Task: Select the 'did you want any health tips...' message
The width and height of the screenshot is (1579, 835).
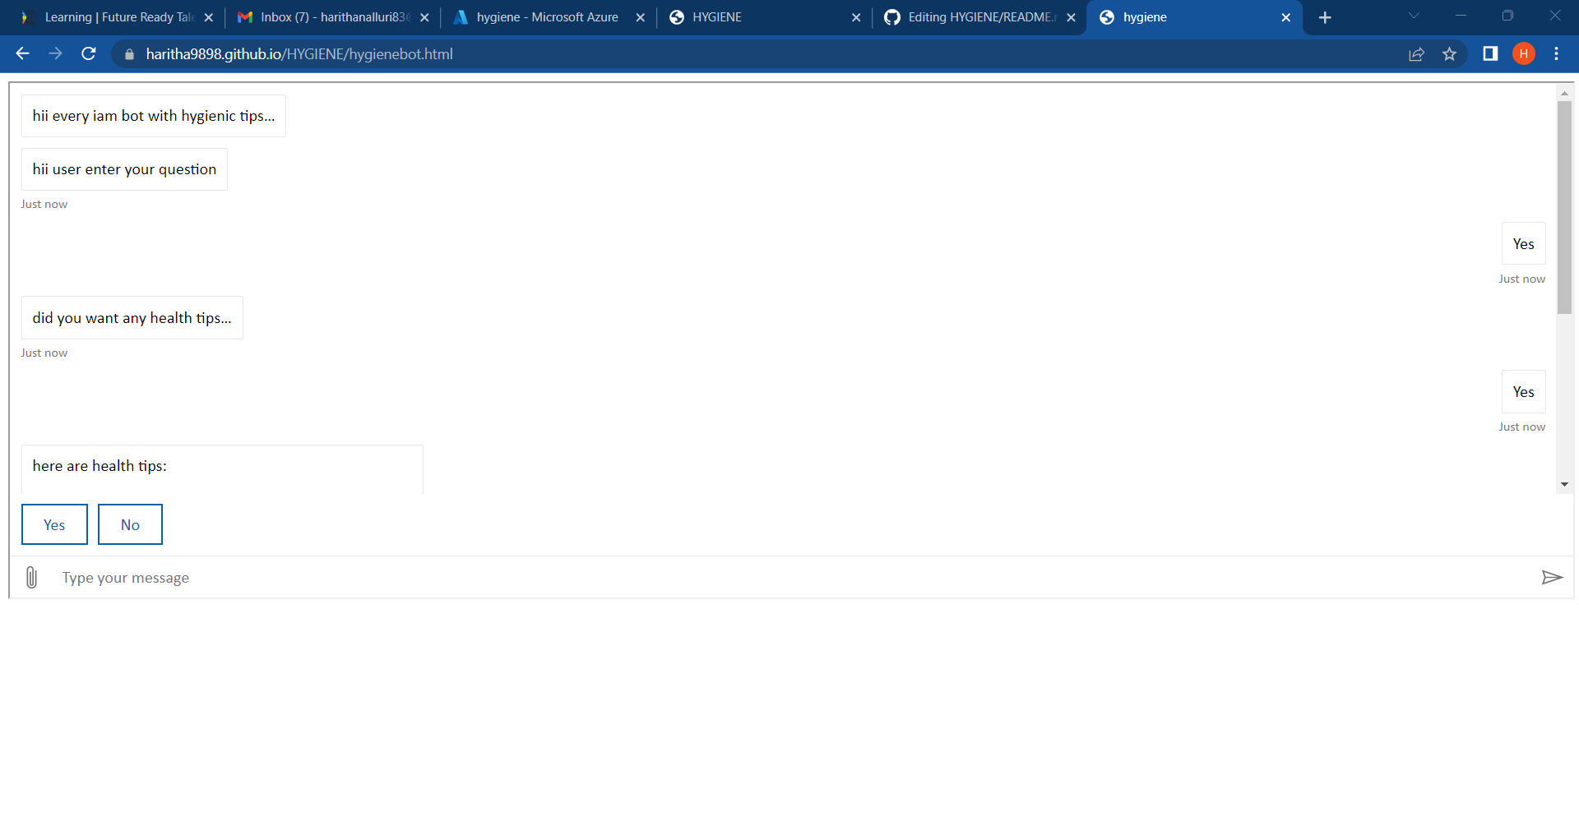Action: [132, 318]
